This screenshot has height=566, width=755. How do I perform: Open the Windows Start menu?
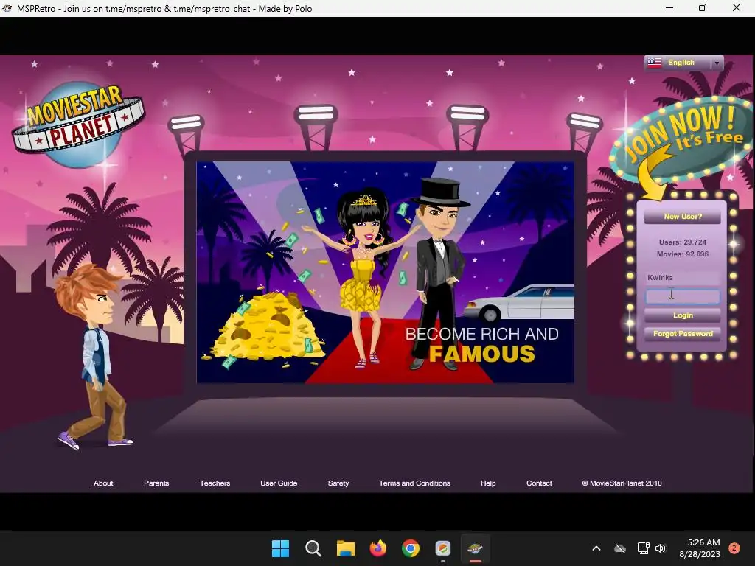click(x=280, y=548)
